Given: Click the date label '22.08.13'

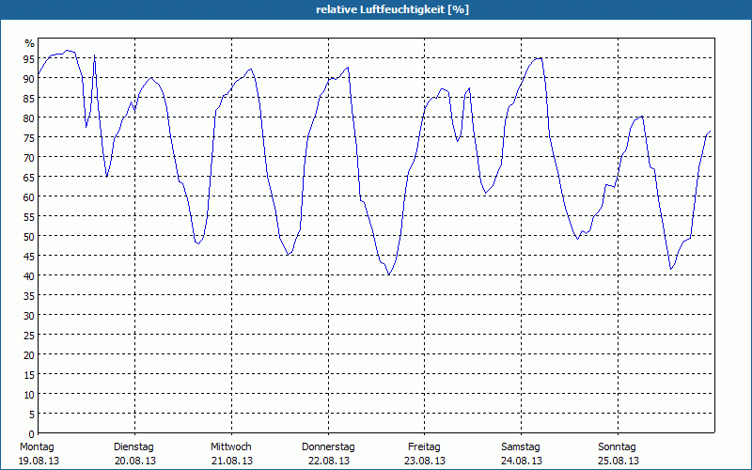Looking at the screenshot, I should (x=328, y=461).
